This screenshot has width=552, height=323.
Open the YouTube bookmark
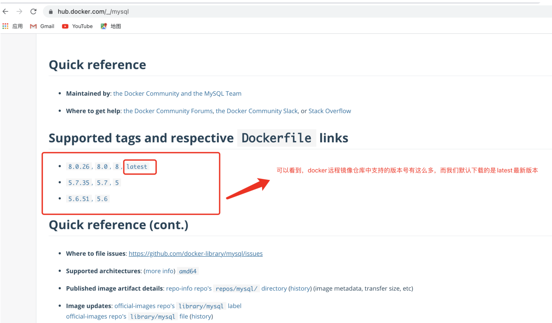coord(77,26)
